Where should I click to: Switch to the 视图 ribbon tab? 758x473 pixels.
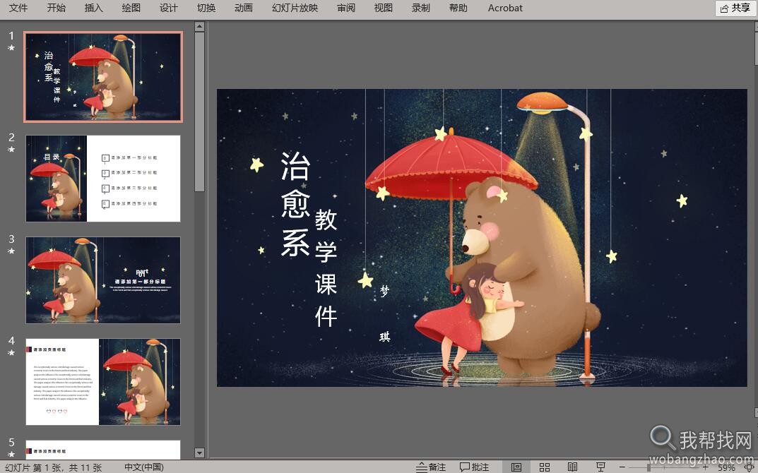(384, 8)
